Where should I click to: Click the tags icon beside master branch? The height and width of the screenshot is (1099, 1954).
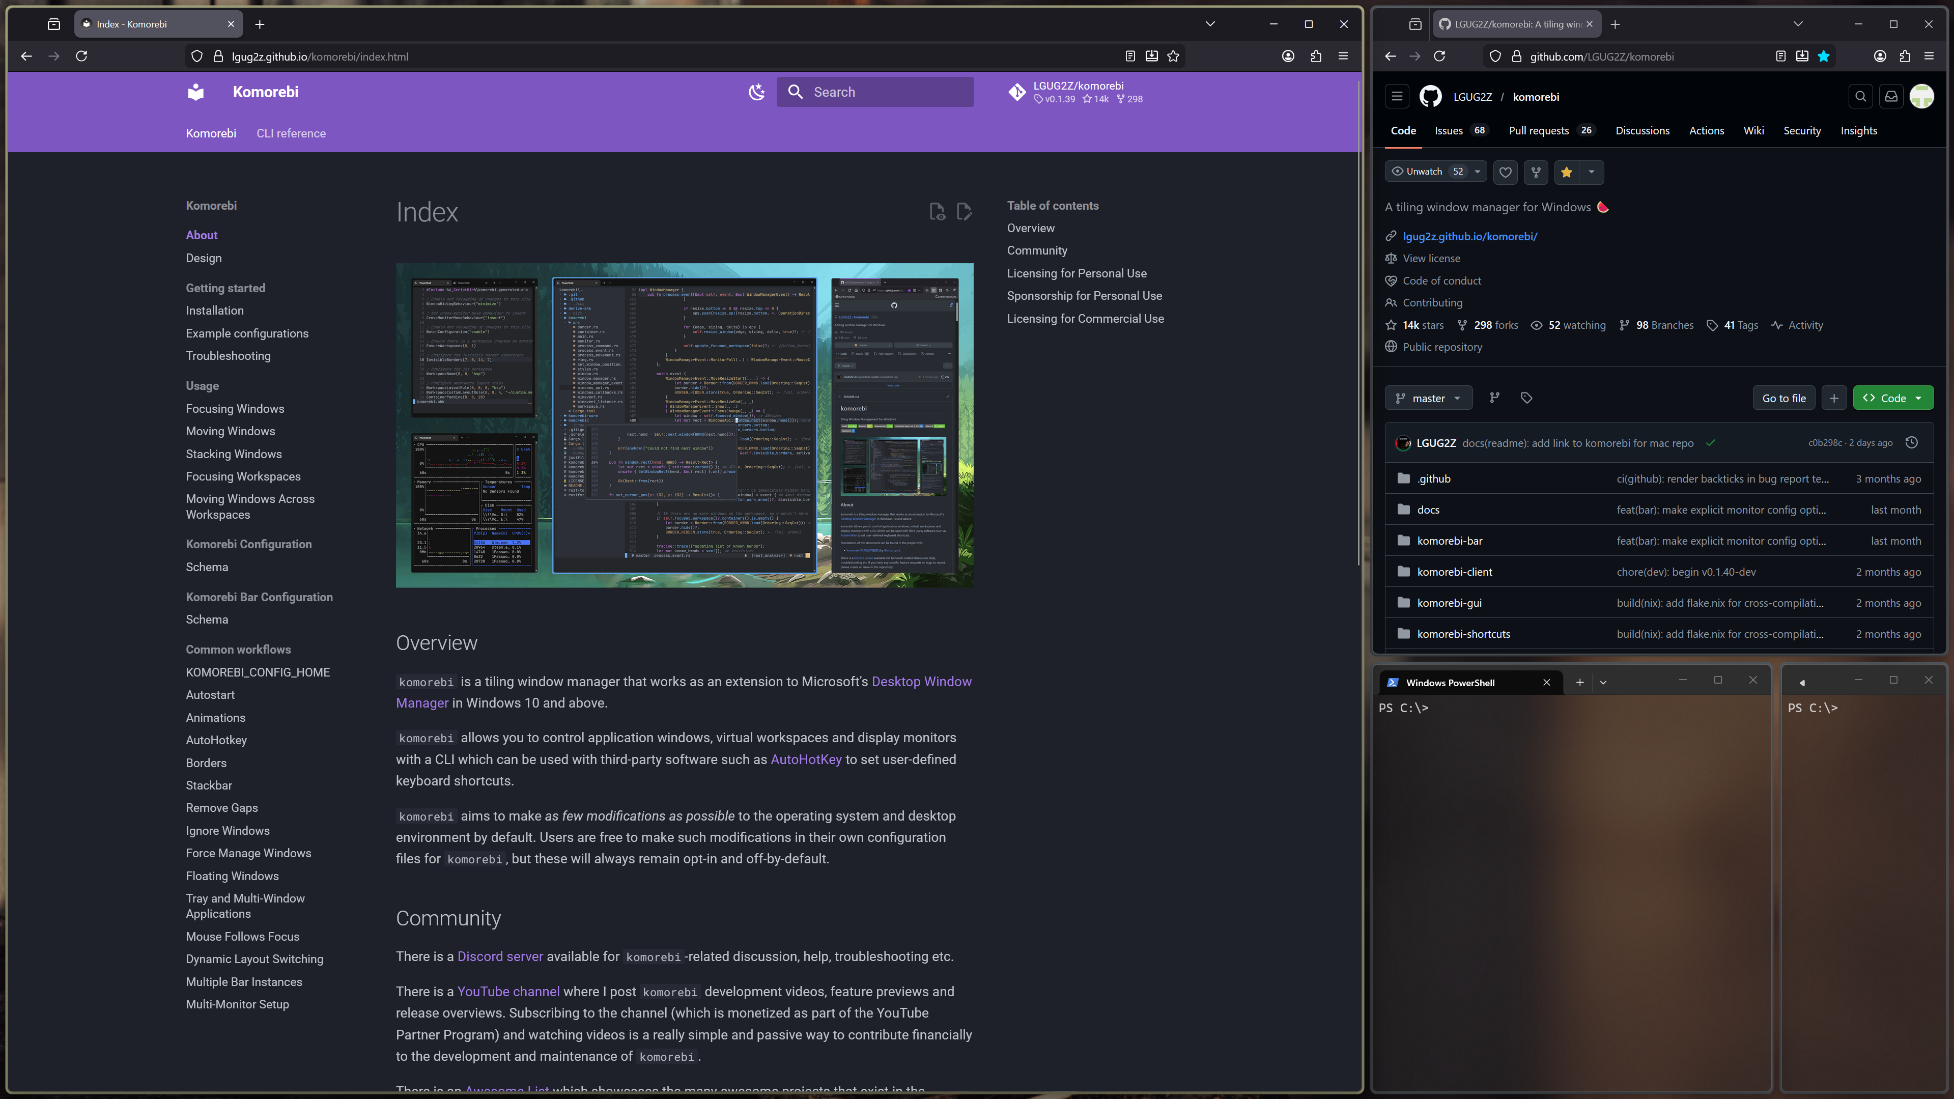1526,398
